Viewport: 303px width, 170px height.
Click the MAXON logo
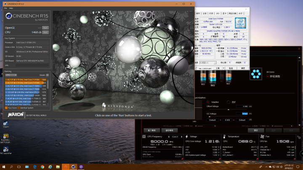click(x=16, y=115)
